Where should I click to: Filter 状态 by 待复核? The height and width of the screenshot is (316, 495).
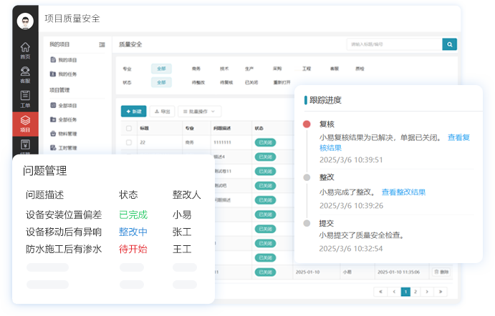point(226,82)
